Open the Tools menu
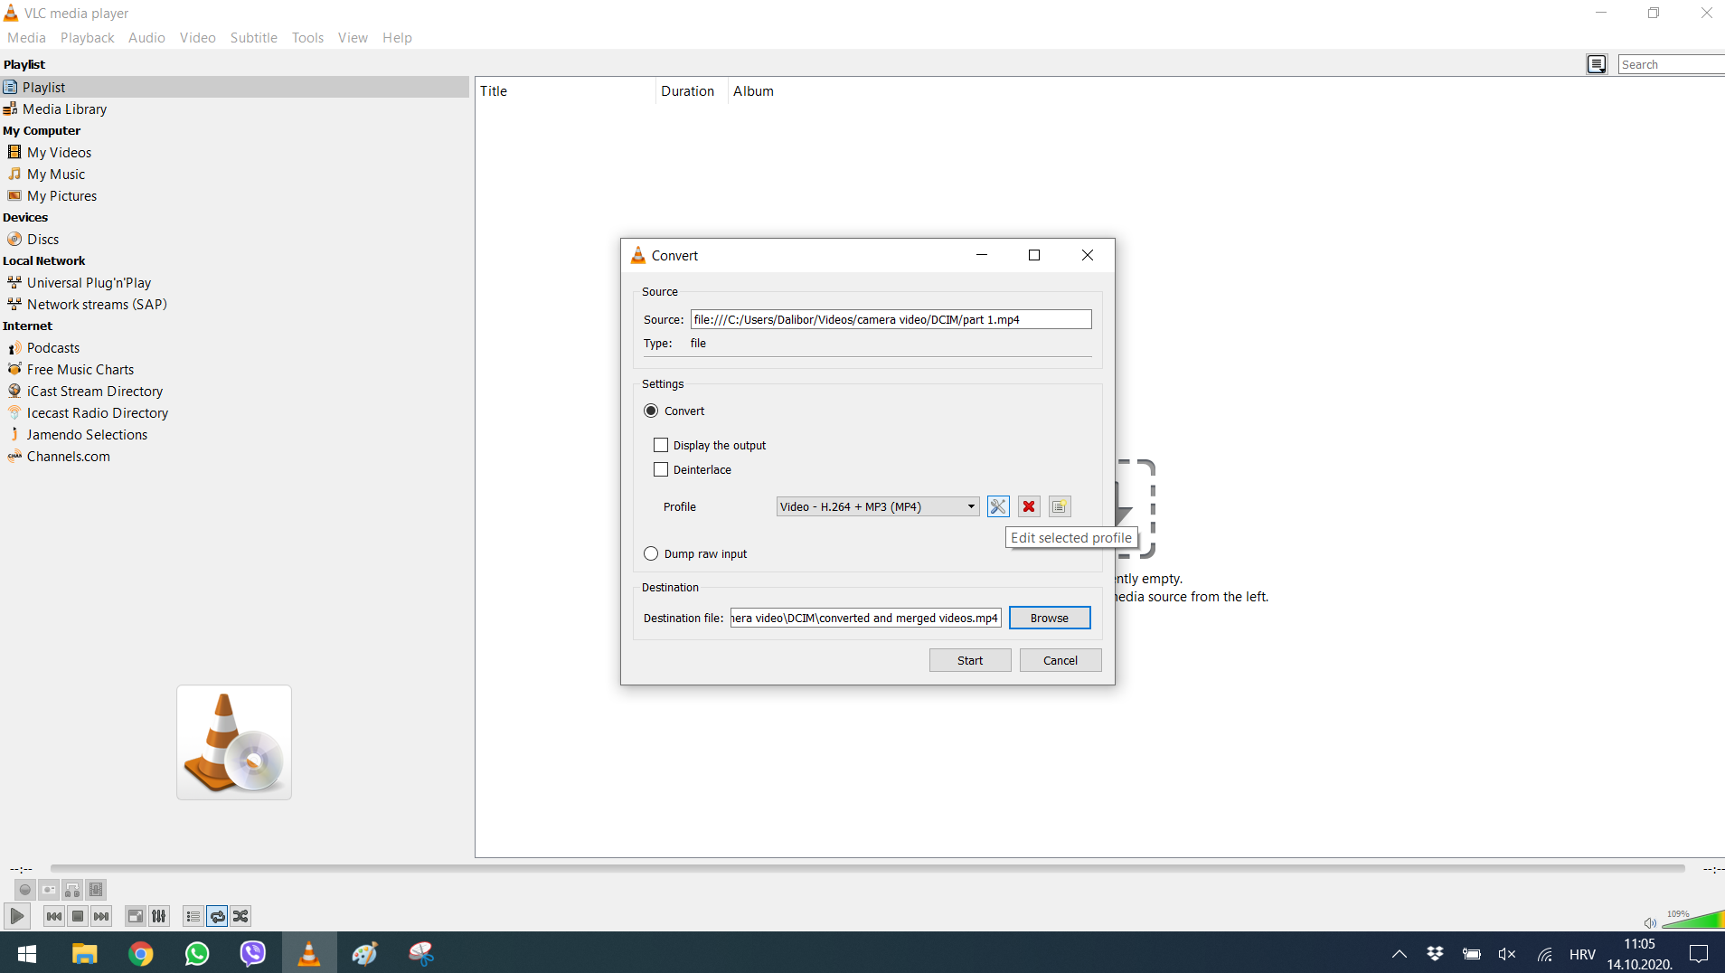Viewport: 1725px width, 973px height. click(x=307, y=37)
